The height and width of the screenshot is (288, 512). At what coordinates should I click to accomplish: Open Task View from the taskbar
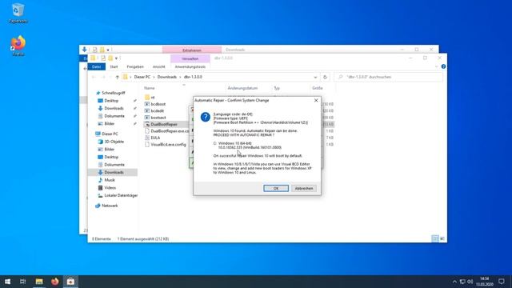click(x=22, y=282)
